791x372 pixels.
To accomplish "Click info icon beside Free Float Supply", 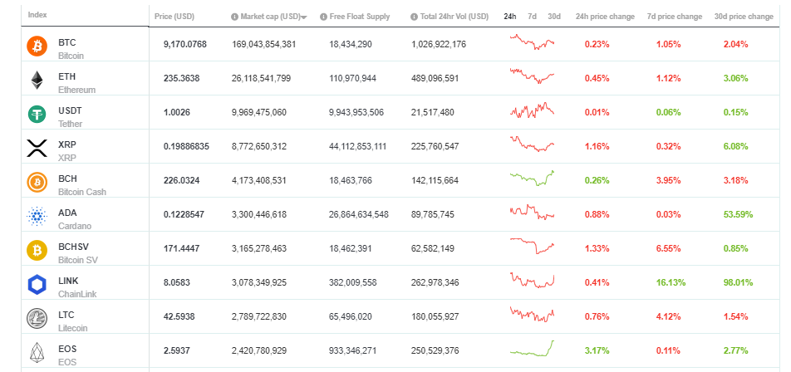I will click(x=325, y=17).
